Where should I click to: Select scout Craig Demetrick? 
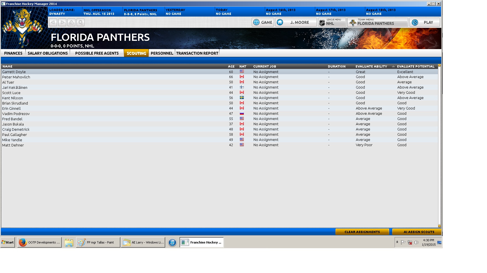click(x=16, y=129)
